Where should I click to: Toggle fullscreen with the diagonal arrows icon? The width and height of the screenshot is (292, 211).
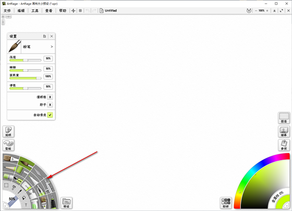[282, 10]
